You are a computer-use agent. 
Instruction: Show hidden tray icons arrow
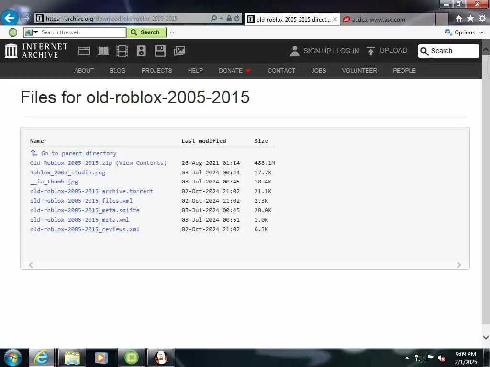(407, 358)
